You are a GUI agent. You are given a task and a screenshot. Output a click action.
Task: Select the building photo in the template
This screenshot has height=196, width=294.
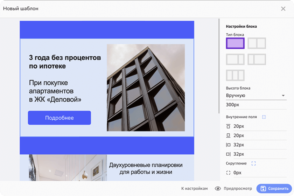[x=146, y=87]
